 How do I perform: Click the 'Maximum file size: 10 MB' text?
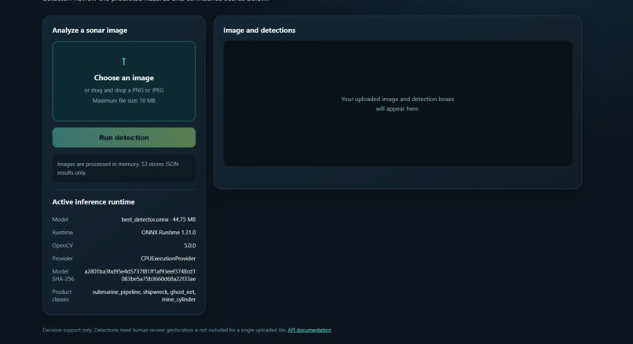pyautogui.click(x=124, y=101)
